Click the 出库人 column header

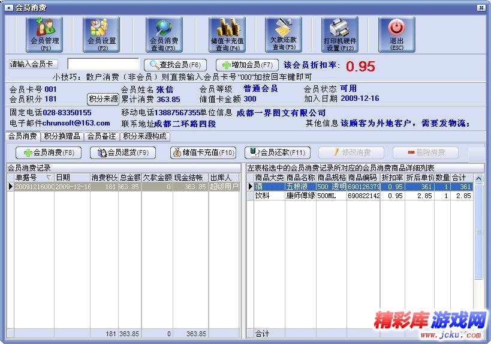click(x=224, y=178)
